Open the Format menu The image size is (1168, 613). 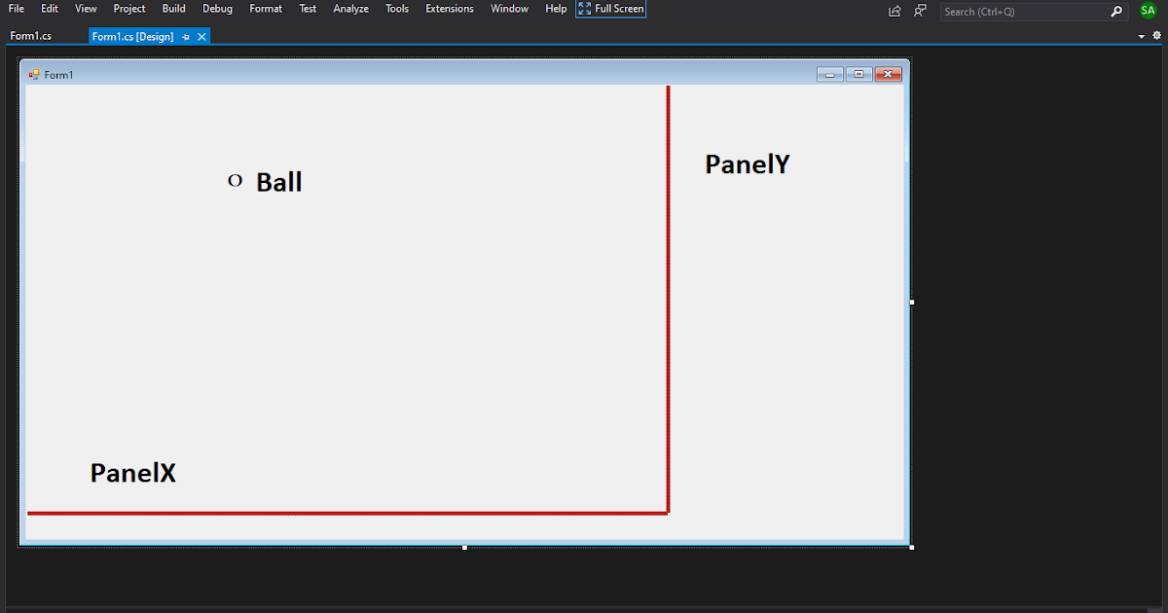265,9
